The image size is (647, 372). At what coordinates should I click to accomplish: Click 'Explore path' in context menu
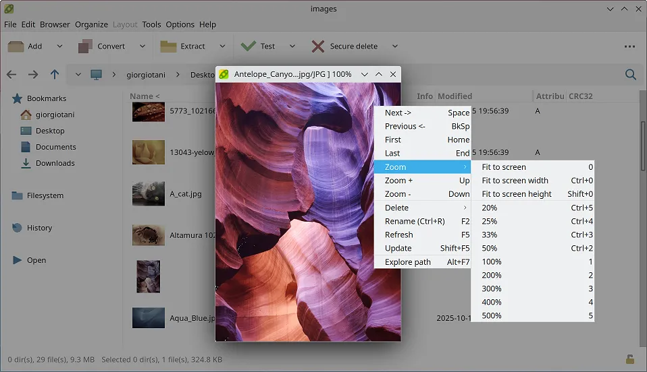tap(407, 262)
